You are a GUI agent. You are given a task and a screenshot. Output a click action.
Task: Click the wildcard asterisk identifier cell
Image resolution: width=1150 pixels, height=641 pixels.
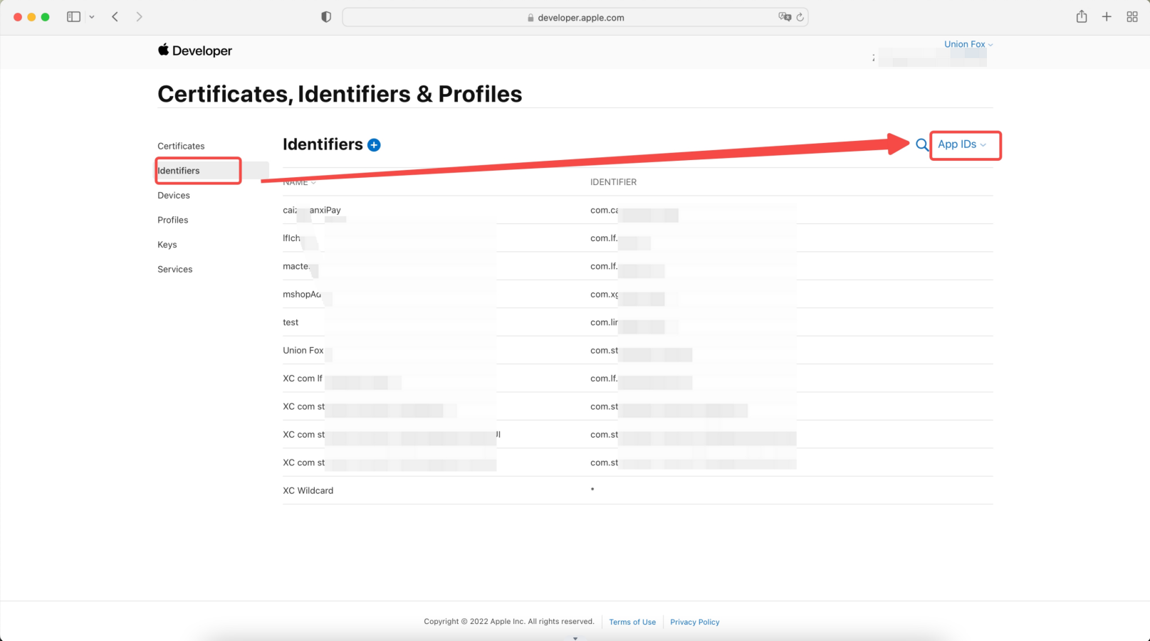pos(592,489)
